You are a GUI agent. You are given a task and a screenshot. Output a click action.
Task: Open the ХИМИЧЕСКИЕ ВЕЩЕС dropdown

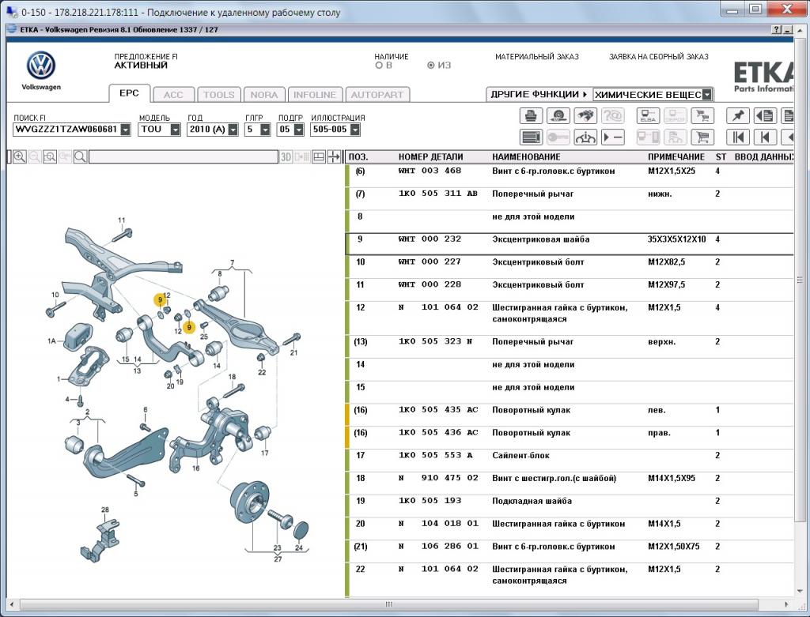coord(707,95)
